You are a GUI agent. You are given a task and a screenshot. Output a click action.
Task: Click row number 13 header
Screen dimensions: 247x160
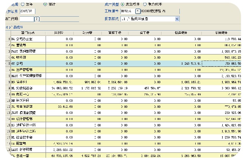tap(8, 113)
